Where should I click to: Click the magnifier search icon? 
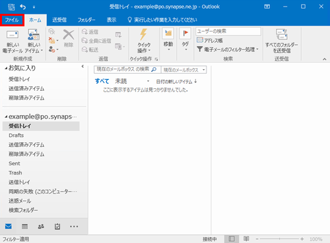(x=154, y=70)
